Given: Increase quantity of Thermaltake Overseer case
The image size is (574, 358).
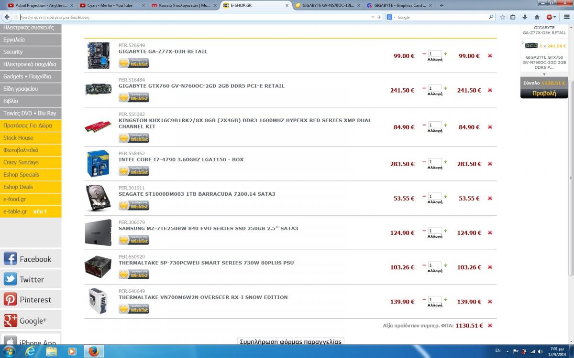Looking at the screenshot, I should [x=445, y=300].
